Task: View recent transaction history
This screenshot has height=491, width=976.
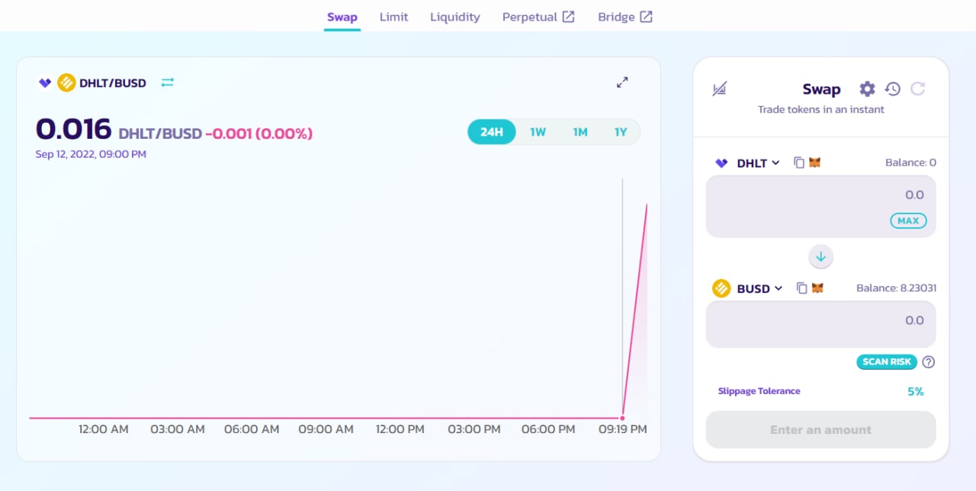Action: coord(893,89)
